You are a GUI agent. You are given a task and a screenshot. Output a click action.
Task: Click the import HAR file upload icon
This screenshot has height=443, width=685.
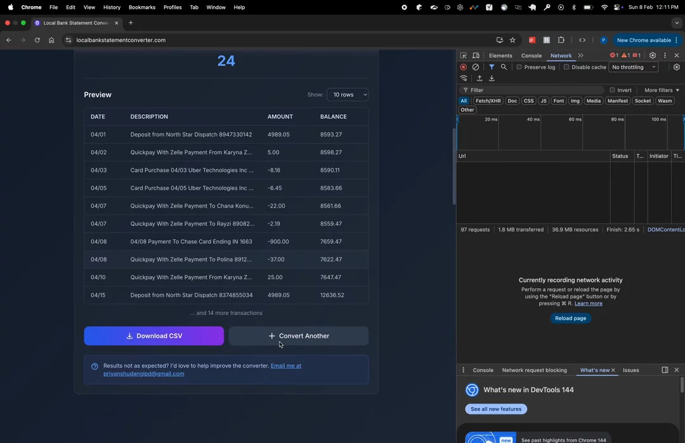[480, 79]
